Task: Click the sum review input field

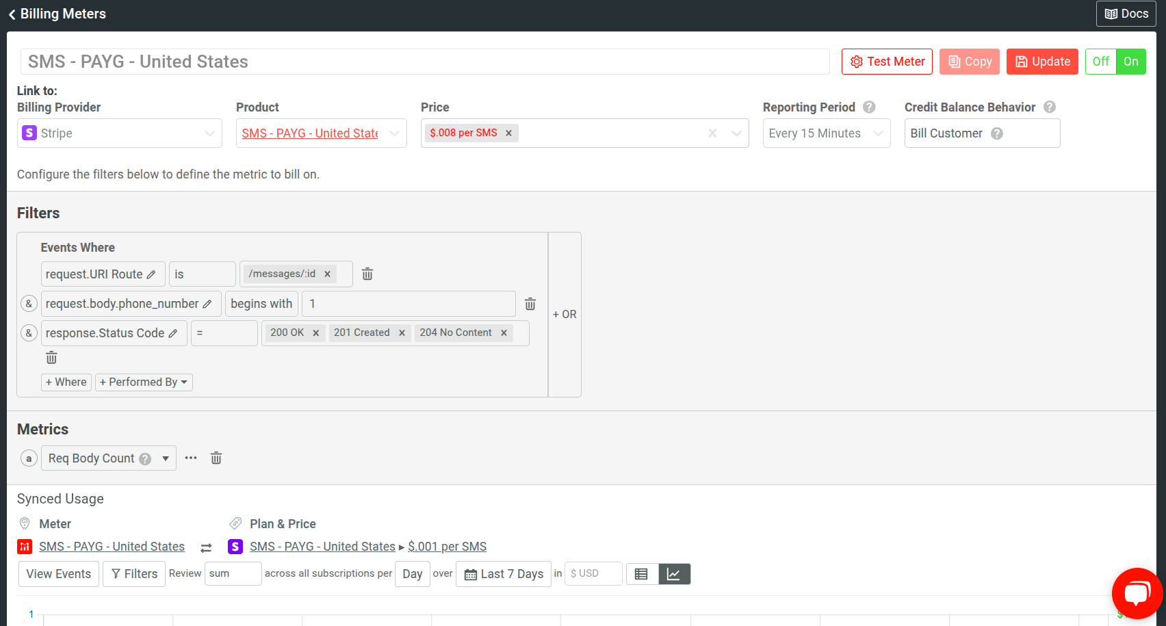Action: pos(233,573)
